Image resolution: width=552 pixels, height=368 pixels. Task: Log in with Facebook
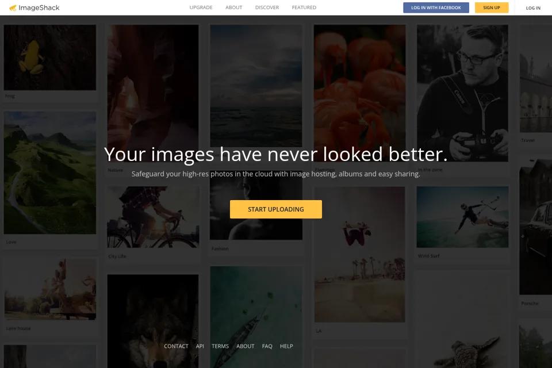(x=436, y=7)
